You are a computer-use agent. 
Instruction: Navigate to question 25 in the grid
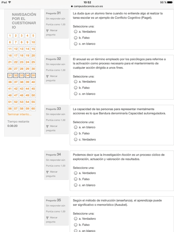pyautogui.click(x=33, y=62)
